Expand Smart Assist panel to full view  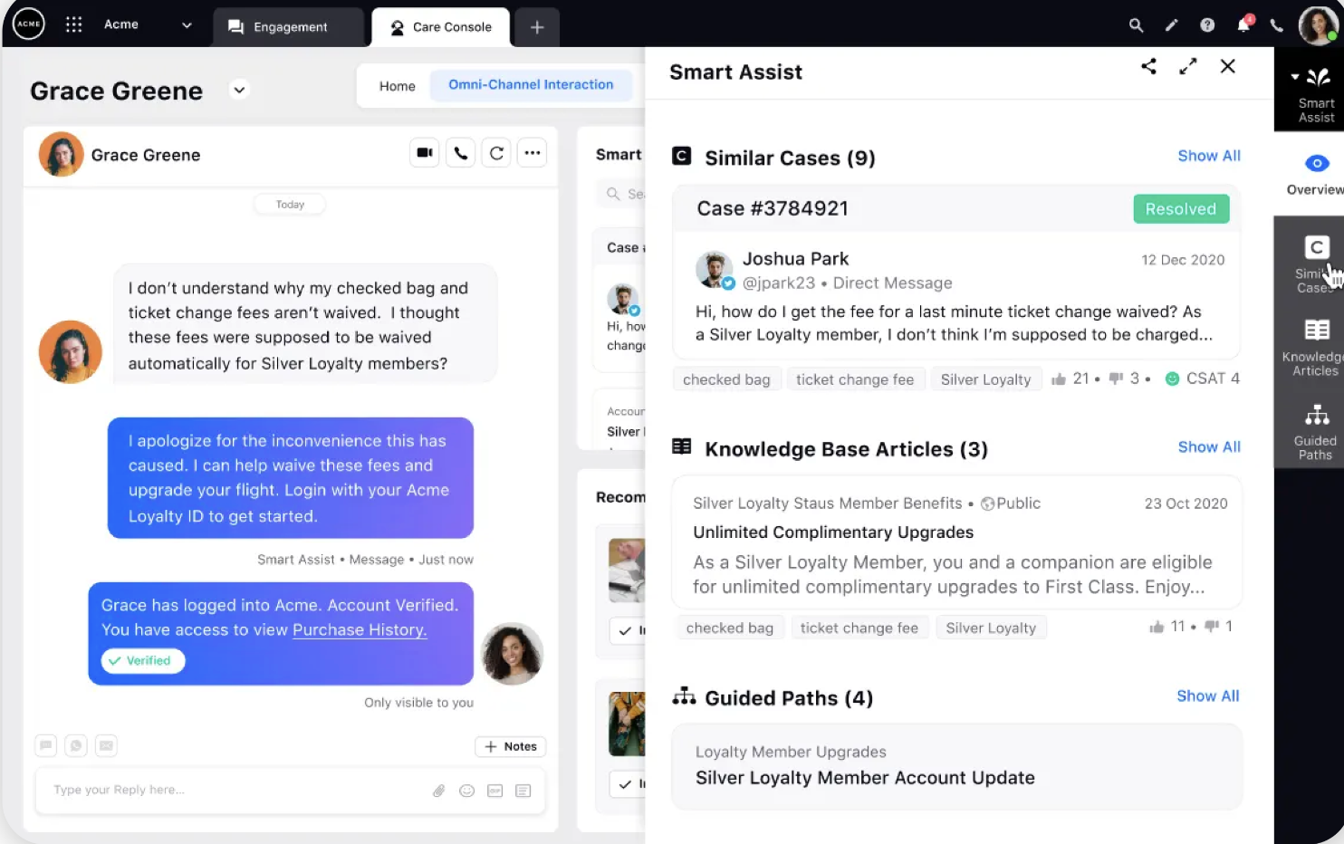pos(1188,66)
